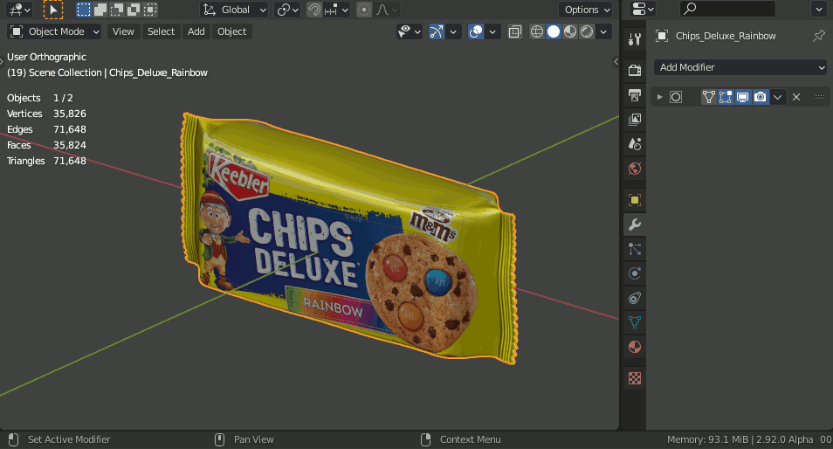
Task: Open the Object Mode selector
Action: coord(54,31)
